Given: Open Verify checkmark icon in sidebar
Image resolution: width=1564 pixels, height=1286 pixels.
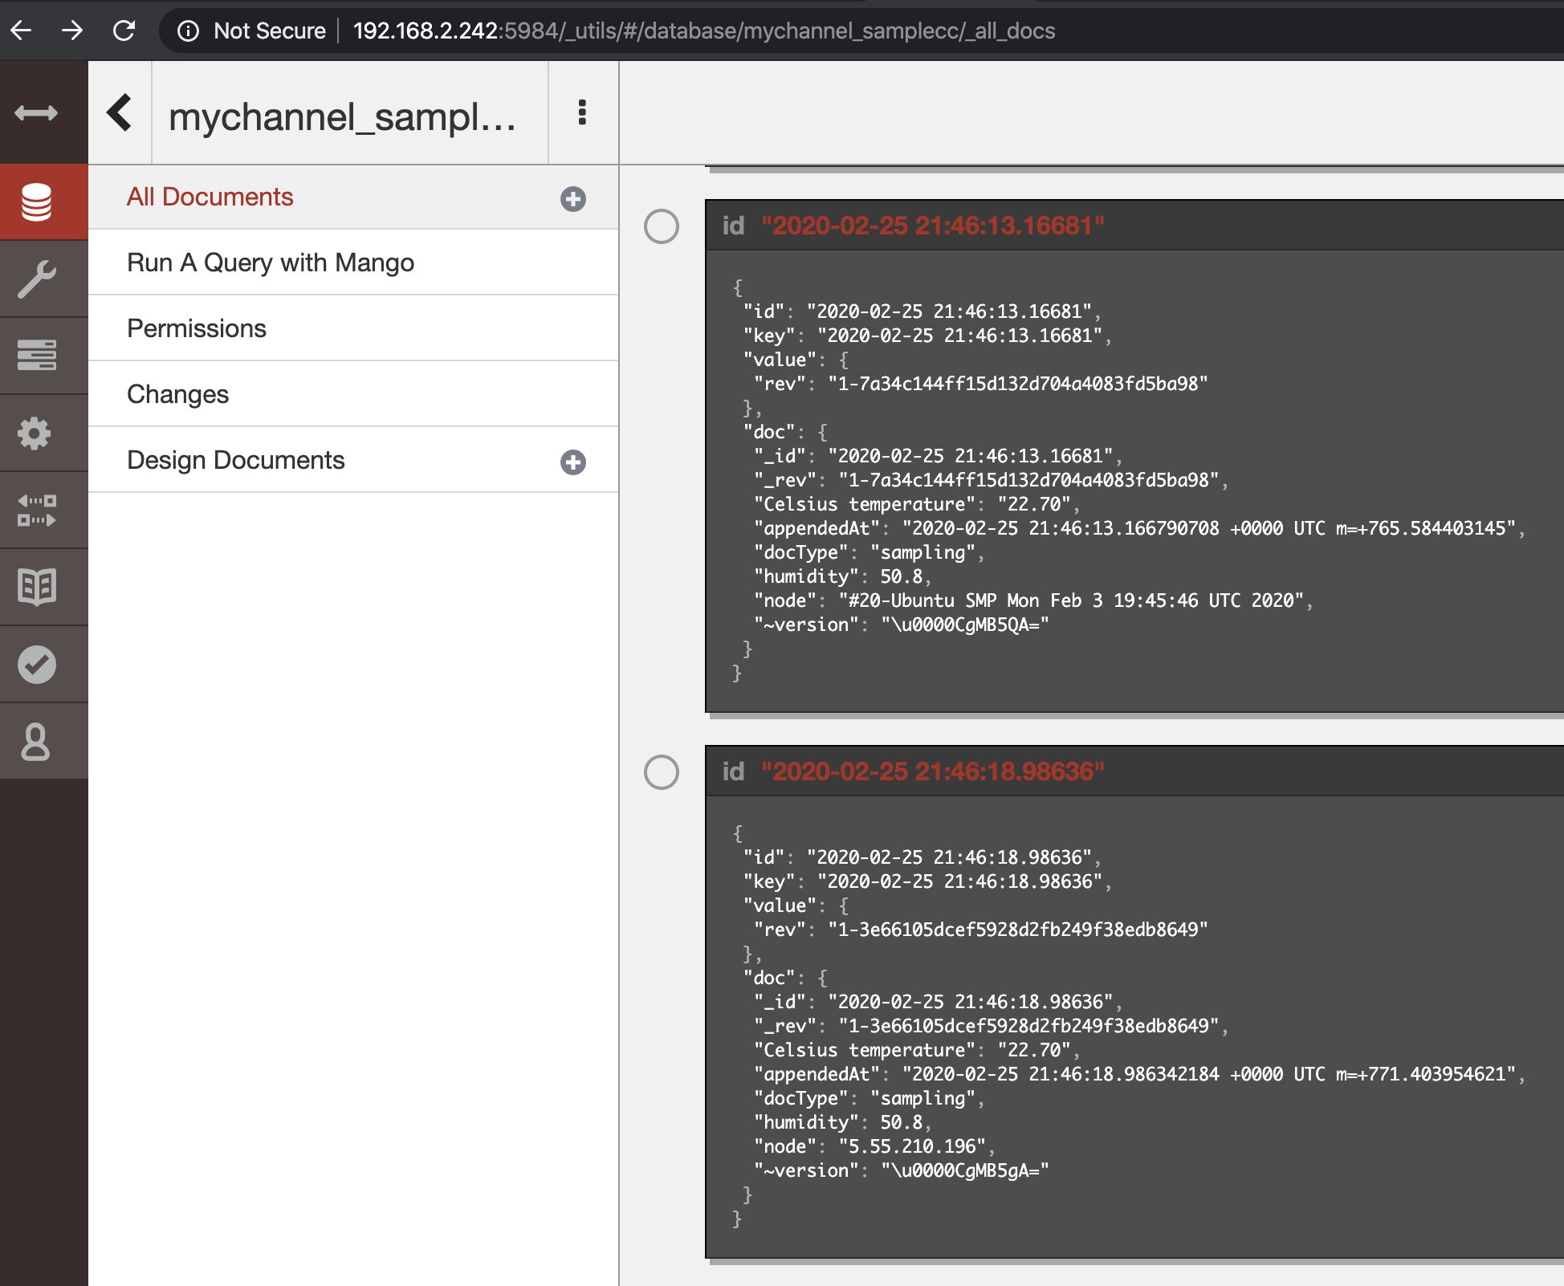Looking at the screenshot, I should point(36,664).
